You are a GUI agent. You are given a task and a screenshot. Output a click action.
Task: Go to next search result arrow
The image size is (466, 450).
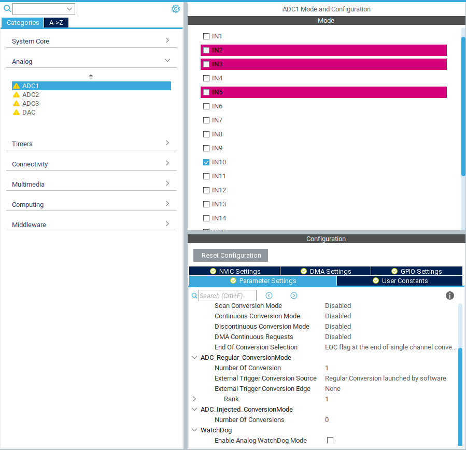(x=293, y=296)
